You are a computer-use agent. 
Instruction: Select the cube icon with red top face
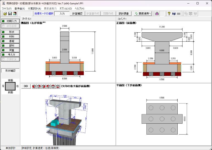[x=53, y=86]
